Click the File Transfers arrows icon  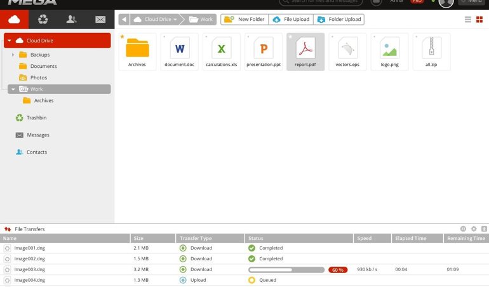[8, 229]
